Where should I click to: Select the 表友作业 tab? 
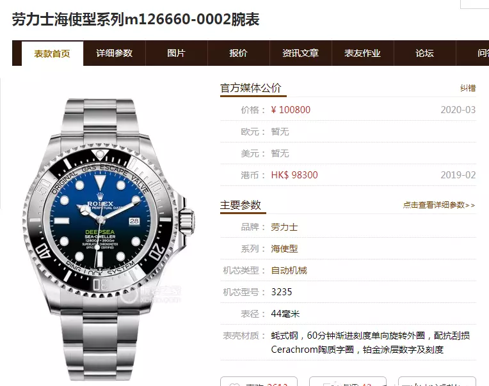(362, 53)
